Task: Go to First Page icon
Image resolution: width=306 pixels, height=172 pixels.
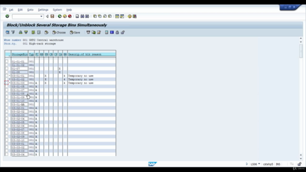Action: pyautogui.click(x=95, y=16)
